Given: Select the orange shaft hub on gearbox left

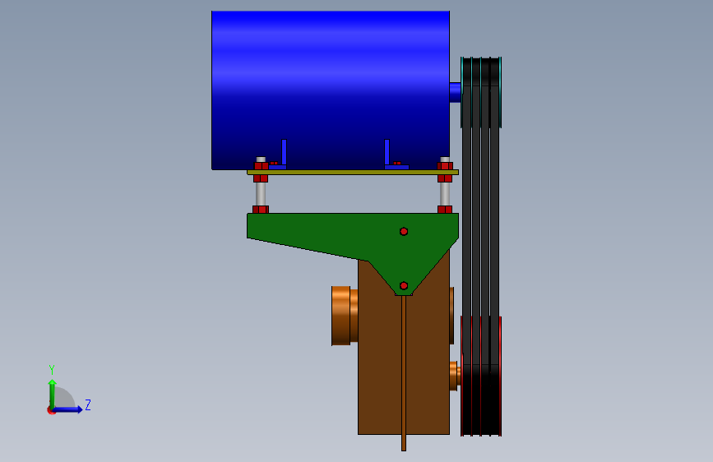Looking at the screenshot, I should pos(345,316).
